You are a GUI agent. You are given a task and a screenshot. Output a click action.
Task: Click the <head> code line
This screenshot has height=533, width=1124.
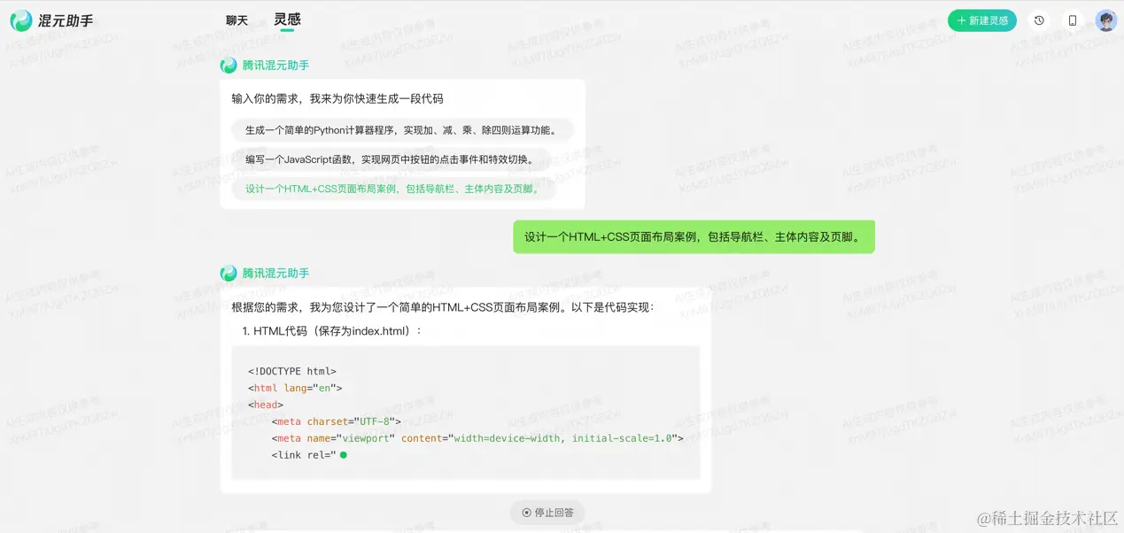(266, 405)
